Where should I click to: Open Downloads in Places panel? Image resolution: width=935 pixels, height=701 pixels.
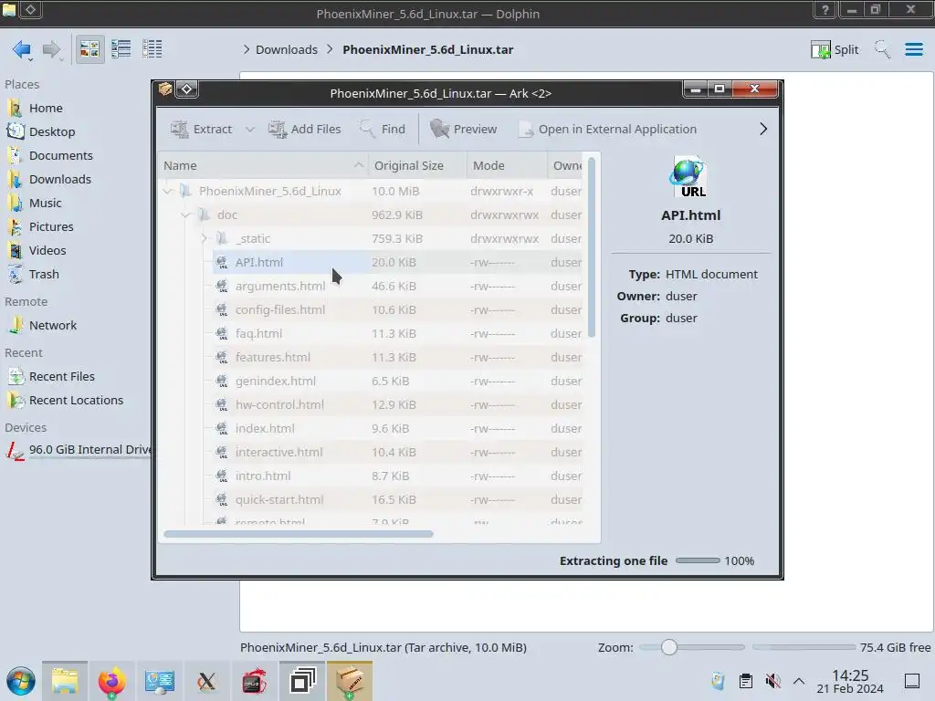click(59, 180)
